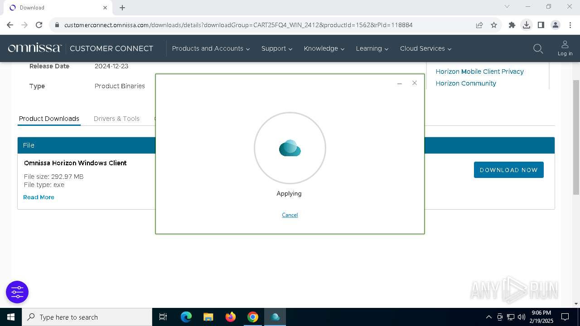Image resolution: width=580 pixels, height=326 pixels.
Task: Click the Omnissa logo
Action: [34, 48]
